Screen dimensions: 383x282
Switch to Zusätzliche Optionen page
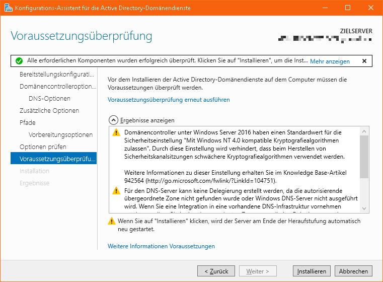(49, 111)
